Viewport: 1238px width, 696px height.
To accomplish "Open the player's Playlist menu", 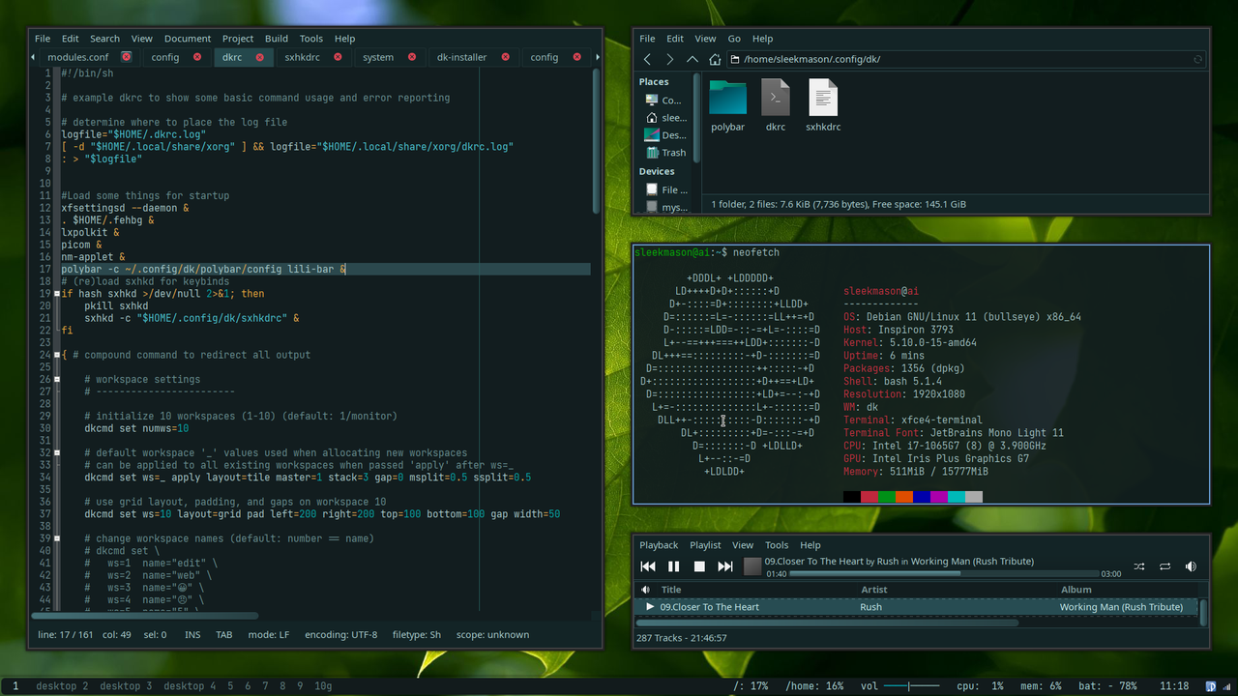I will click(705, 545).
